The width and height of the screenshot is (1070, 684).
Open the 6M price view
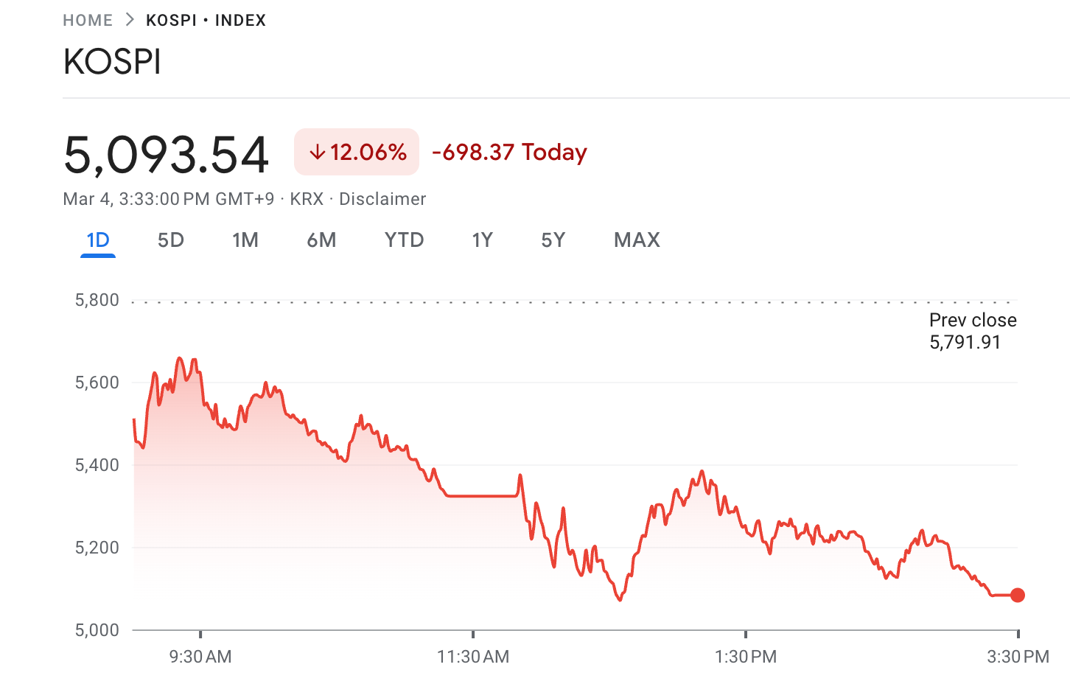pos(322,240)
